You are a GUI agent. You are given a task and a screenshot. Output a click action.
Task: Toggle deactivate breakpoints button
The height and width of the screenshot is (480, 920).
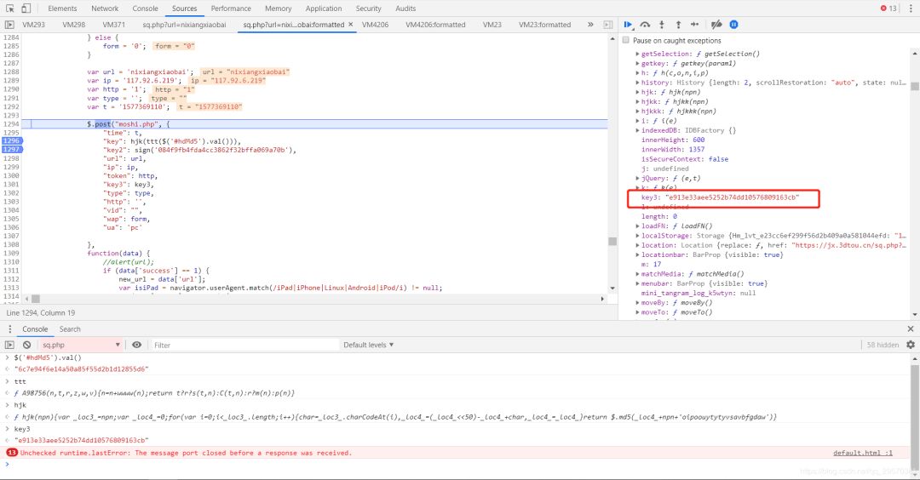(x=716, y=25)
